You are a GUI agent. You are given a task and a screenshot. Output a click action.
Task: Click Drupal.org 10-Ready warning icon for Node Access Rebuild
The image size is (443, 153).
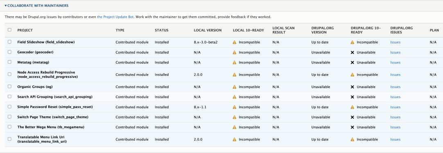tap(352, 75)
